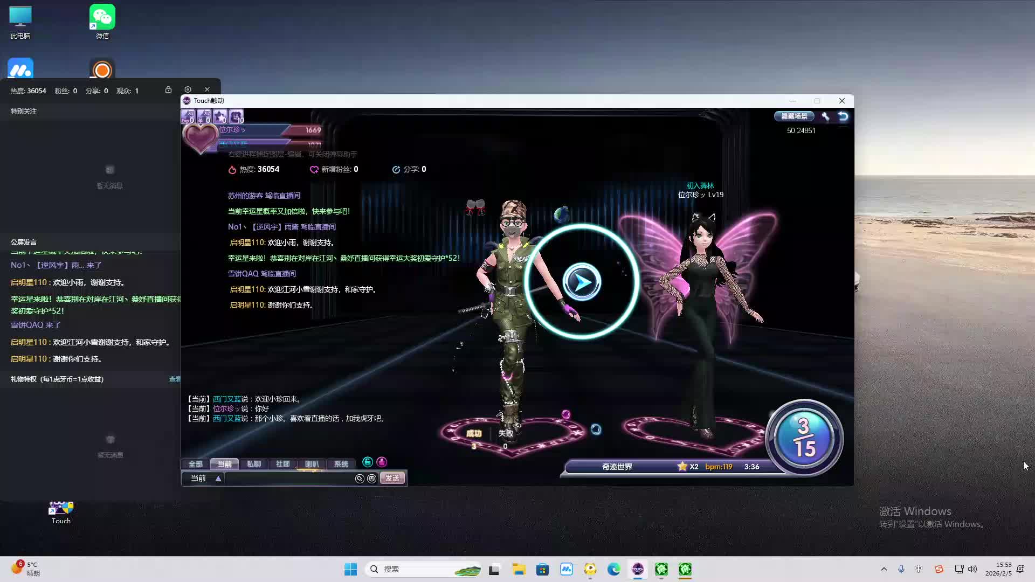Click the chat message input field
This screenshot has width=1035, height=582.
pos(288,479)
